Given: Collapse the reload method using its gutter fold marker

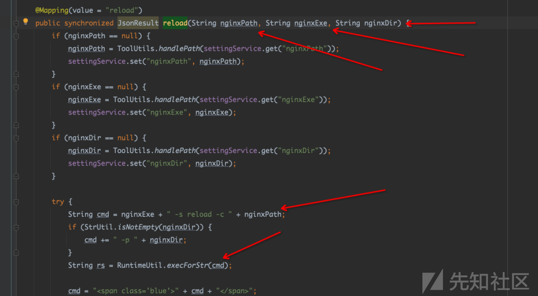Looking at the screenshot, I should click(x=16, y=23).
